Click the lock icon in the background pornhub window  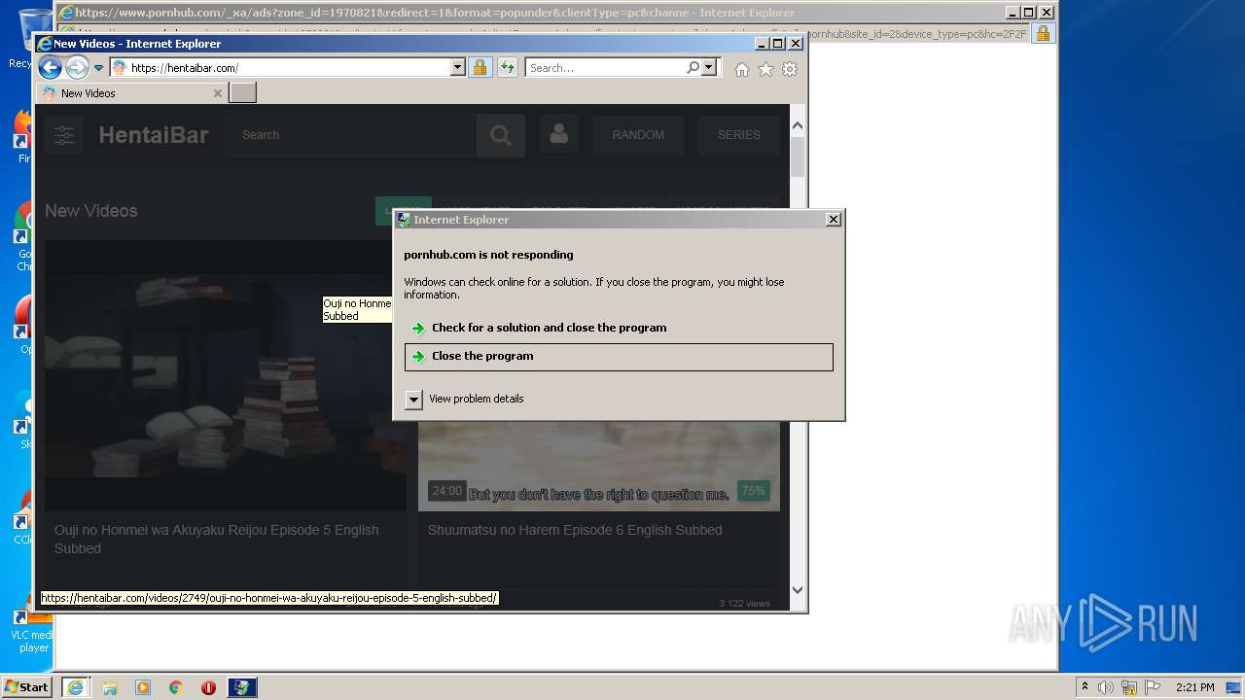click(x=1042, y=34)
